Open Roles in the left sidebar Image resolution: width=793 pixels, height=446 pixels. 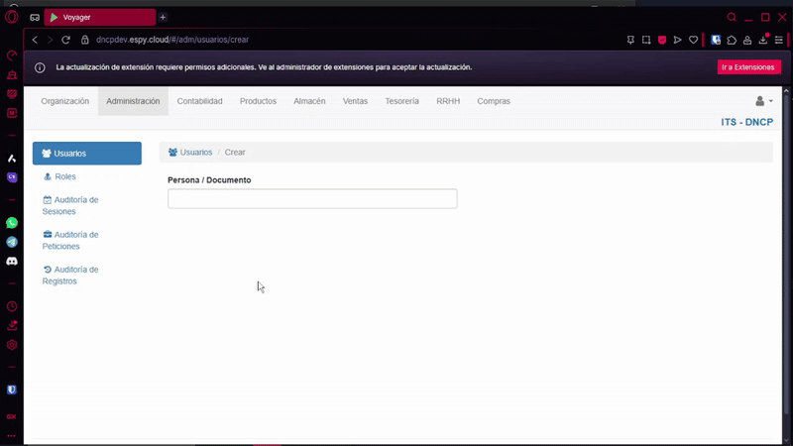click(64, 176)
